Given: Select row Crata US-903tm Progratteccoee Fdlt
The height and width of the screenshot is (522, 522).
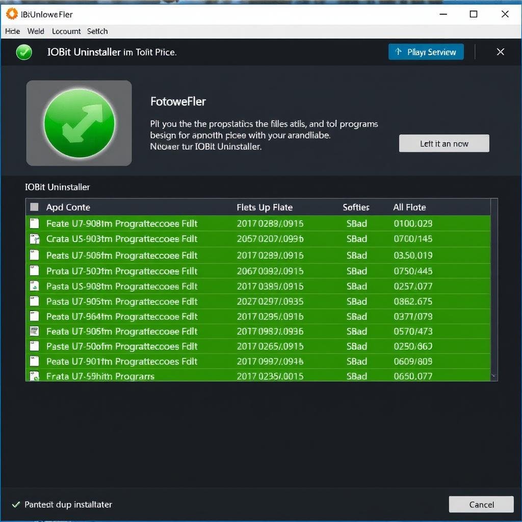Looking at the screenshot, I should [258, 239].
